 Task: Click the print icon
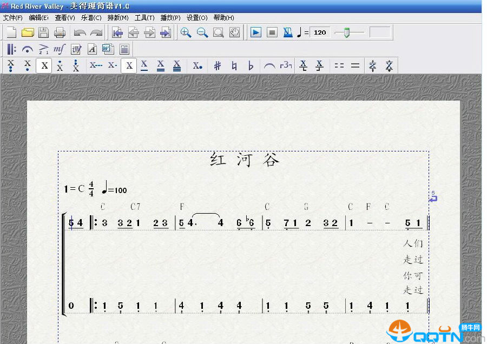tap(60, 32)
